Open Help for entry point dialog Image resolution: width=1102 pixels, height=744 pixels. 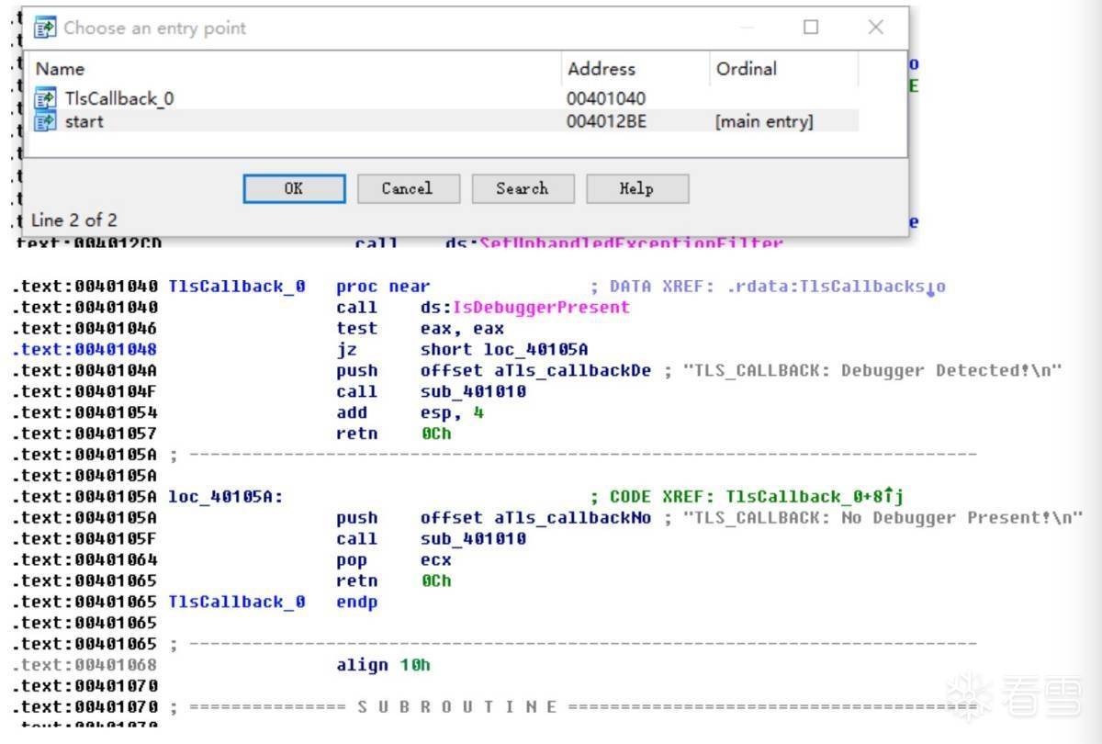[637, 188]
